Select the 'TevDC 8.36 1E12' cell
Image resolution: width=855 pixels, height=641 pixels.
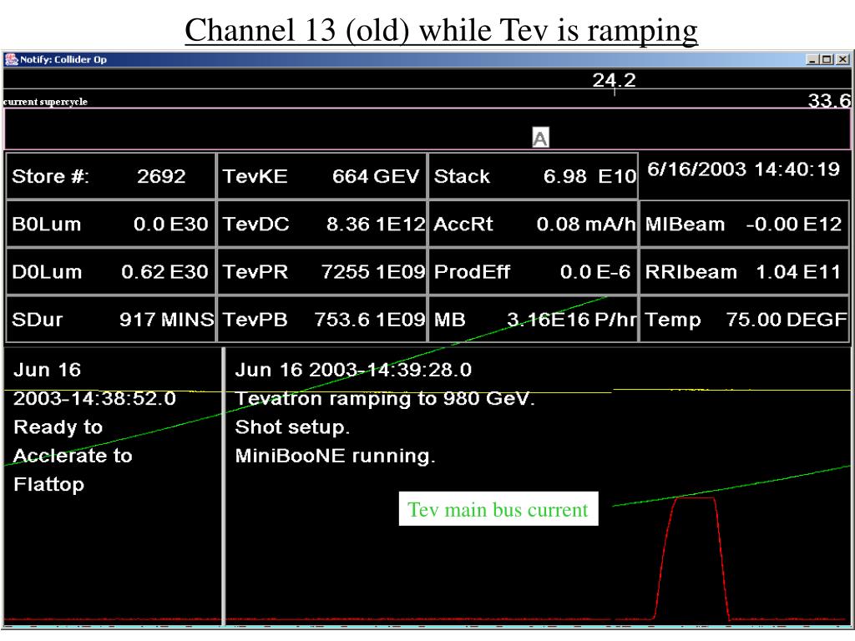[x=321, y=224]
